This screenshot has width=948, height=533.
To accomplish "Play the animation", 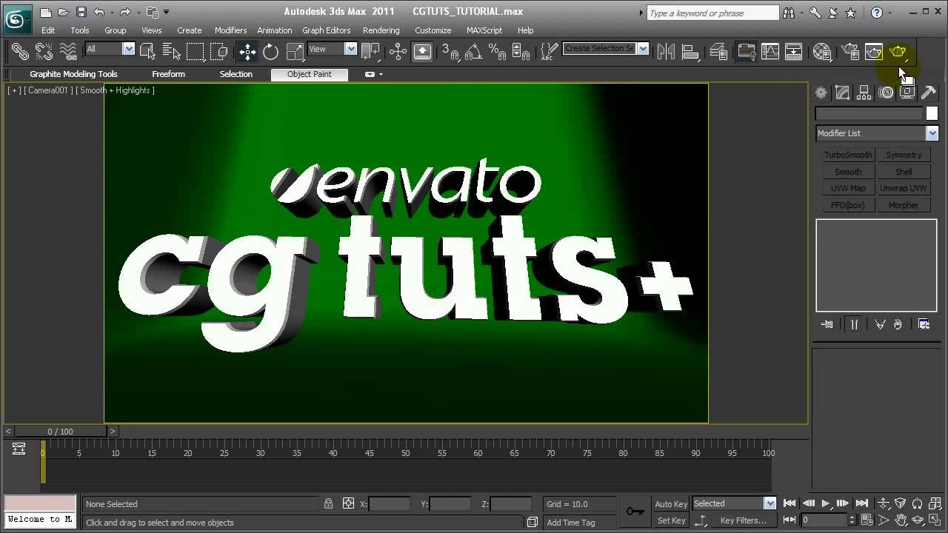I will (x=826, y=503).
